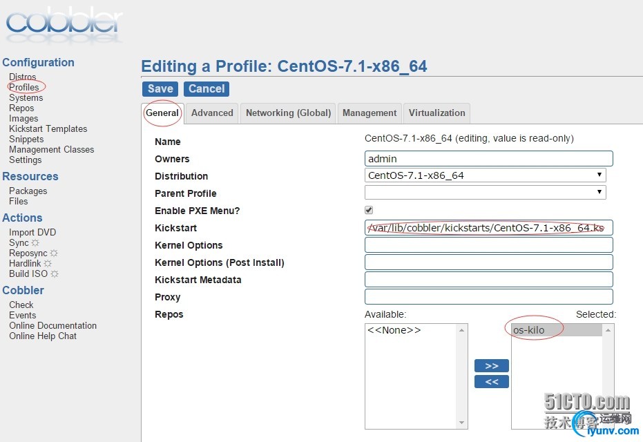Click Kernel Options (Post Install) field

click(x=489, y=262)
